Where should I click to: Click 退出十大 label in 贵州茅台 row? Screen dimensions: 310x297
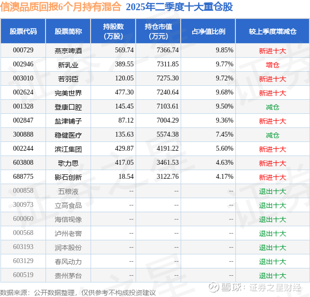click(273, 276)
